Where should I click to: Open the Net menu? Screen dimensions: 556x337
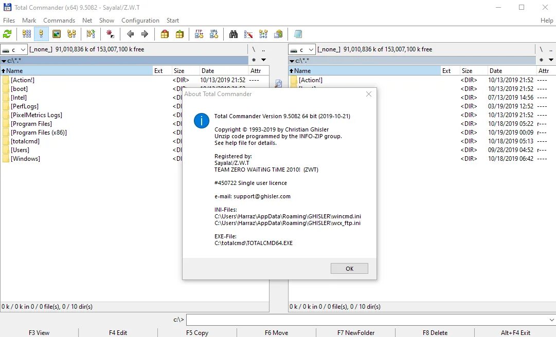pos(87,21)
